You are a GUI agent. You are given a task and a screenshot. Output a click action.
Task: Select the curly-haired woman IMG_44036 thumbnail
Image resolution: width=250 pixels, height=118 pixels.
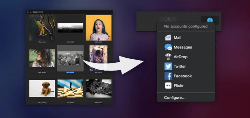pos(42,58)
